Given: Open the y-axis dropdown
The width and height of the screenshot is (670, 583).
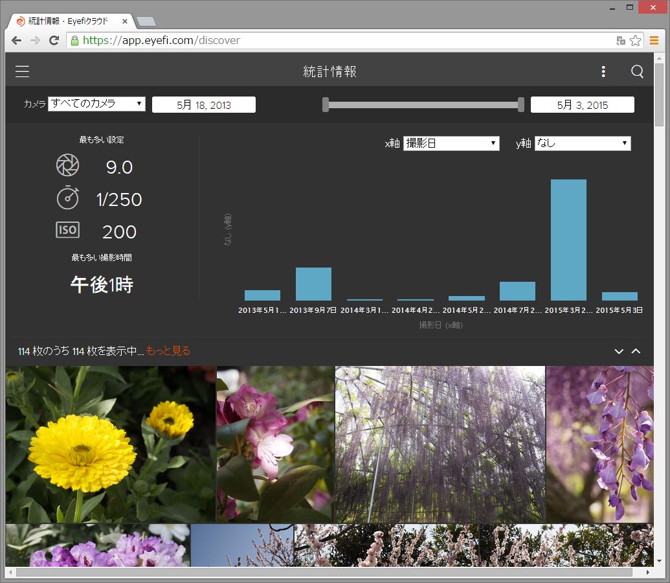Looking at the screenshot, I should pos(583,143).
